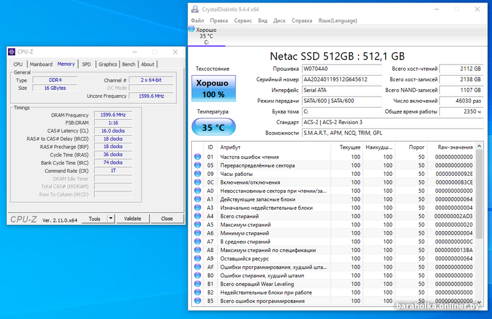
Task: Click status orb for AF Ошибки программирования row
Action: [x=197, y=267]
